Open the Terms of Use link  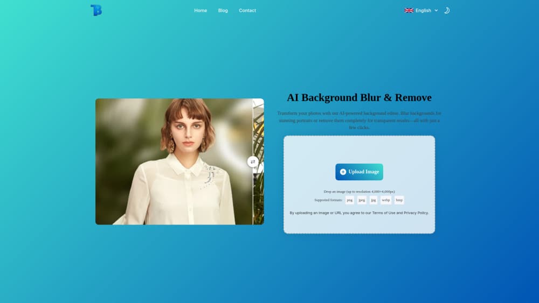point(384,213)
